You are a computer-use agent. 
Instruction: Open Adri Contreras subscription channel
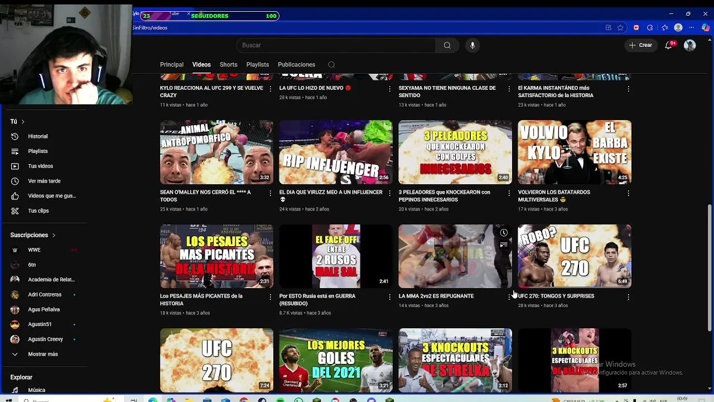pyautogui.click(x=44, y=294)
